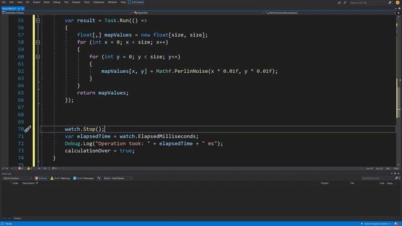Close the AsyncTest.cs document tab
The image size is (402, 226).
(23, 9)
